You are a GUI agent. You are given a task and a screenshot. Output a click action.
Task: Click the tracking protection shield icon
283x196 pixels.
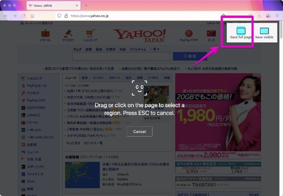(59, 16)
